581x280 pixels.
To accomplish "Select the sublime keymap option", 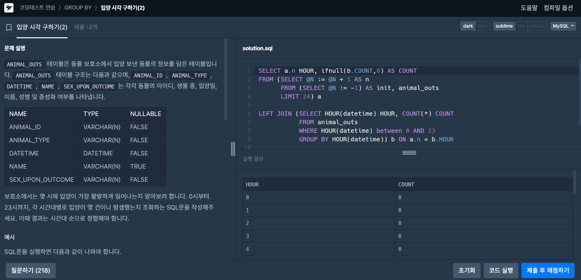I will (504, 26).
